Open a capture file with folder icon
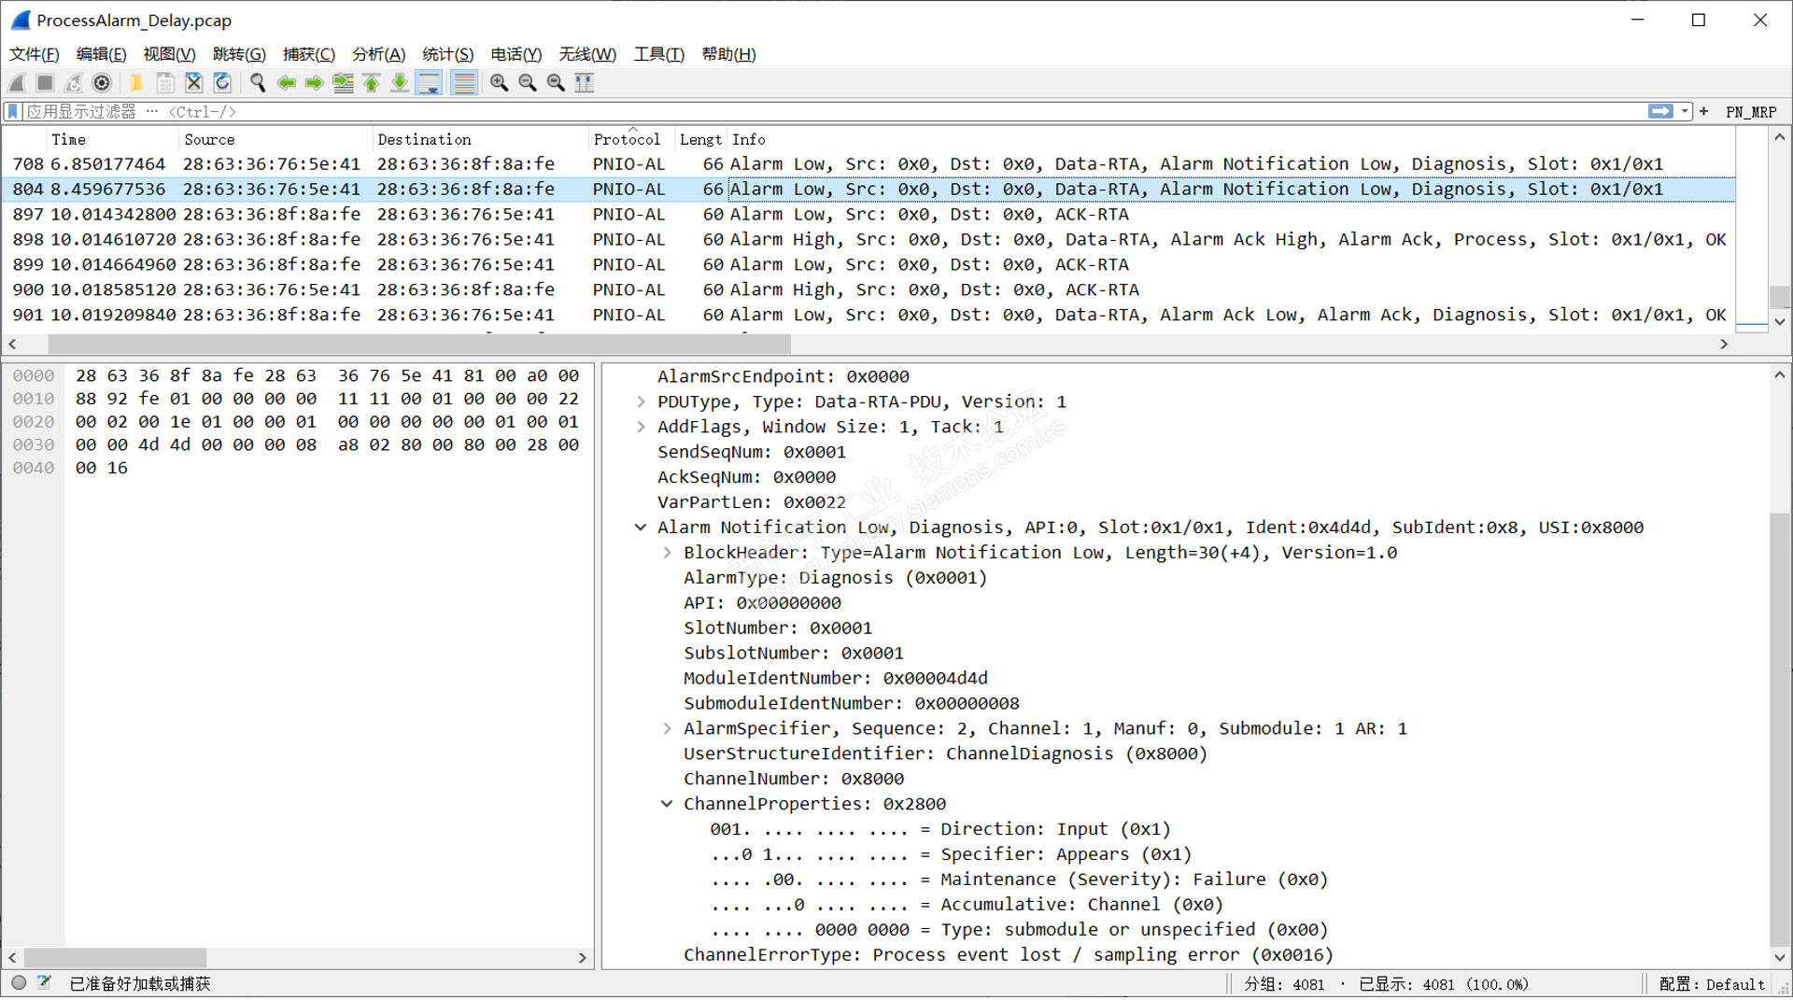Image resolution: width=1793 pixels, height=1000 pixels. pos(136,83)
